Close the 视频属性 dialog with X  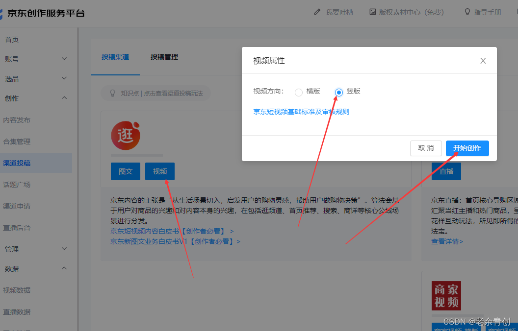click(483, 61)
